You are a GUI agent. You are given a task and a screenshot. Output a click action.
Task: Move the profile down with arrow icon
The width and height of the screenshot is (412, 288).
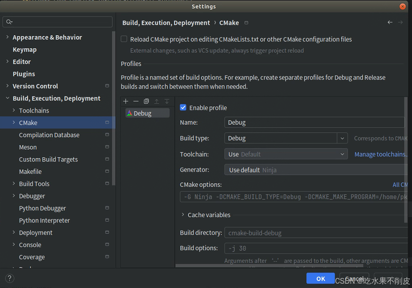(167, 101)
